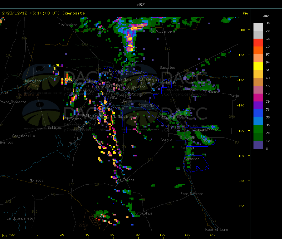Click the '140' tick on bottom axis
The height and width of the screenshot is (239, 282).
coord(212,235)
